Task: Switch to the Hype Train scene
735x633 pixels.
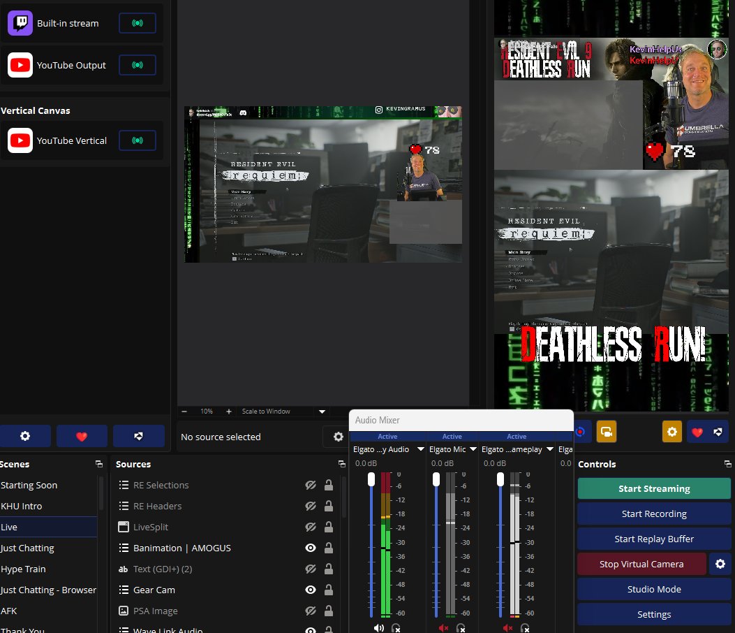Action: click(48, 569)
